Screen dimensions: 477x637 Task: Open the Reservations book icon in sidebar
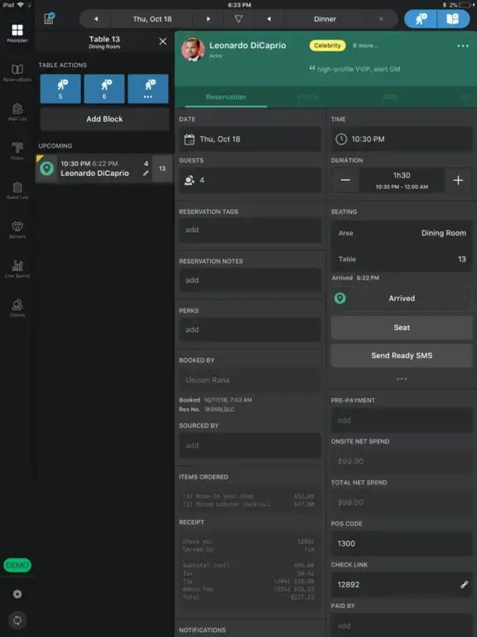point(17,73)
